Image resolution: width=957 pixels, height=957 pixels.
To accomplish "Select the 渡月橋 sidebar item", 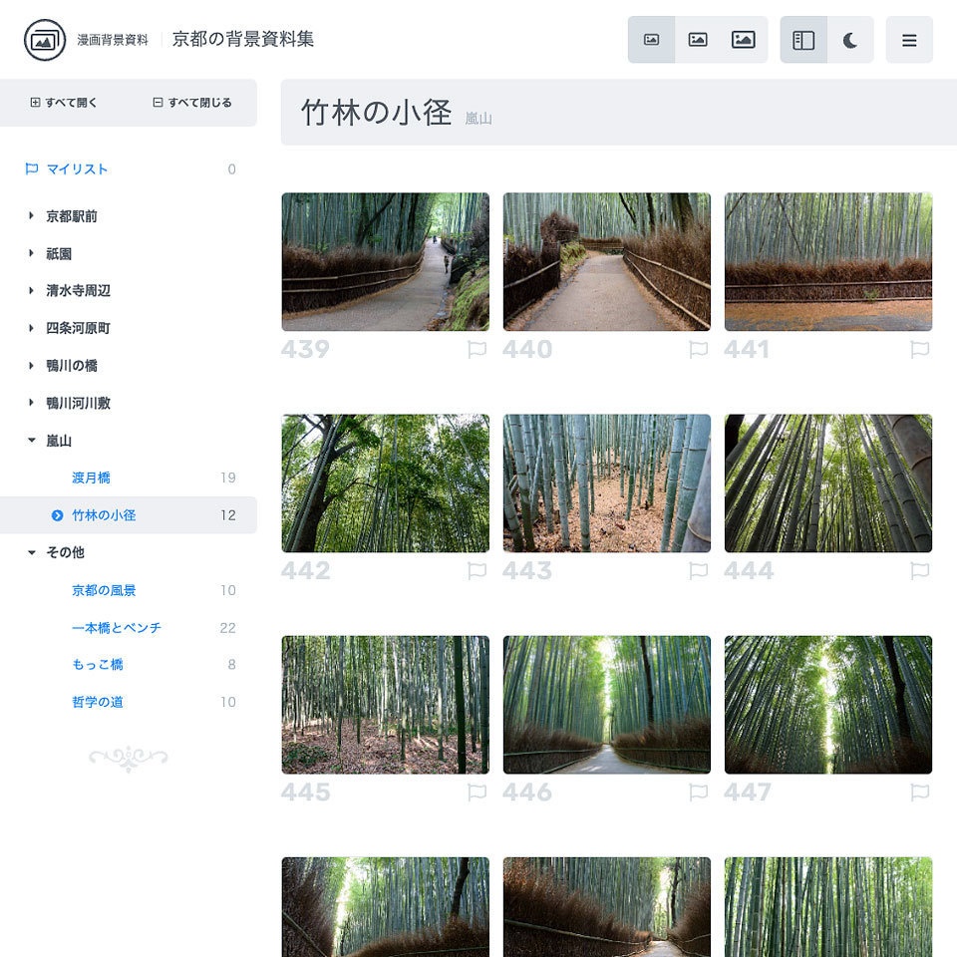I will 89,478.
